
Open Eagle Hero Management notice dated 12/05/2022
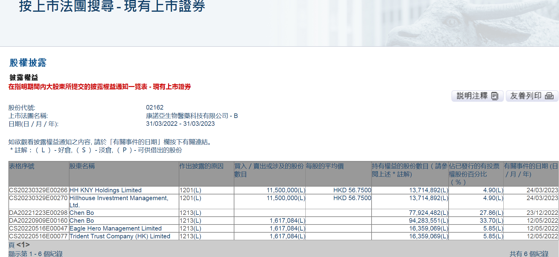click(x=542, y=228)
